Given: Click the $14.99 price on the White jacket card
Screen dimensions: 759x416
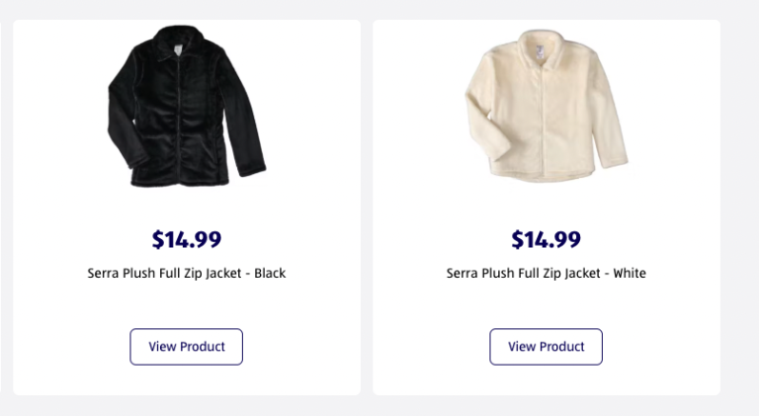Looking at the screenshot, I should coord(546,239).
